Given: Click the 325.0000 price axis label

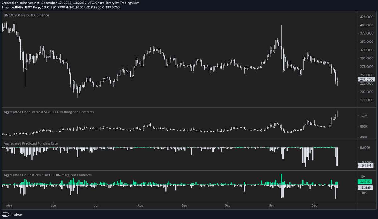Looking at the screenshot, I should tap(367, 50).
